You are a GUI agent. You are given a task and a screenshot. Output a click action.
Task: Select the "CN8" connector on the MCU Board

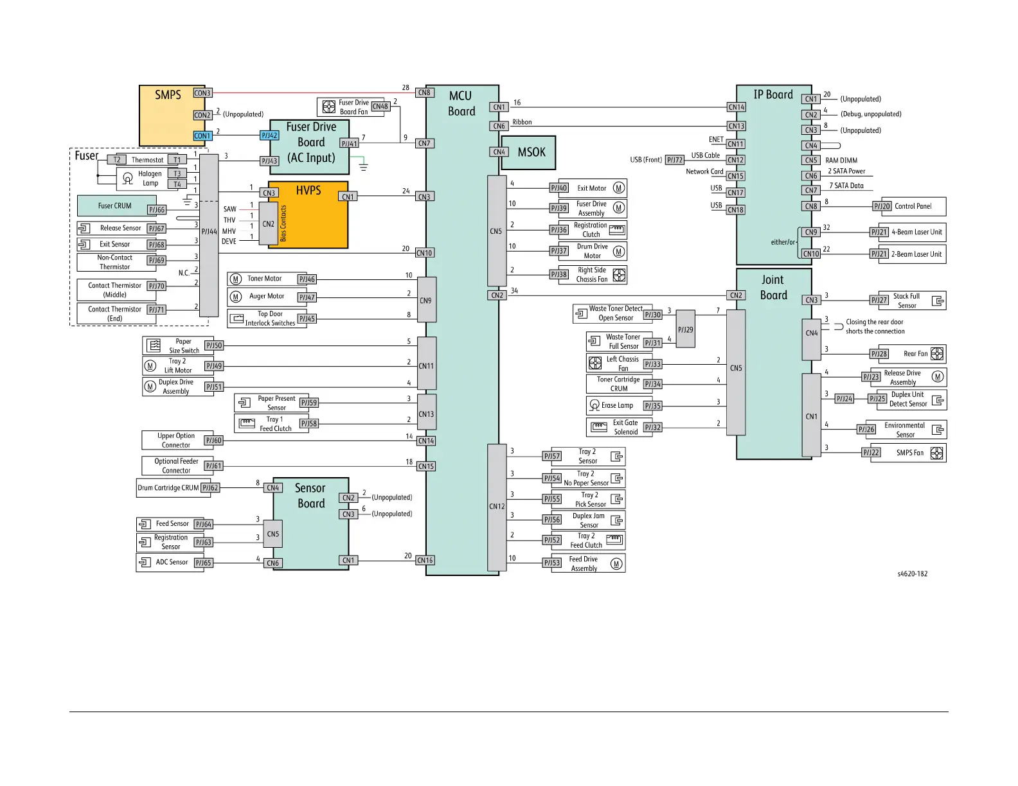point(424,92)
